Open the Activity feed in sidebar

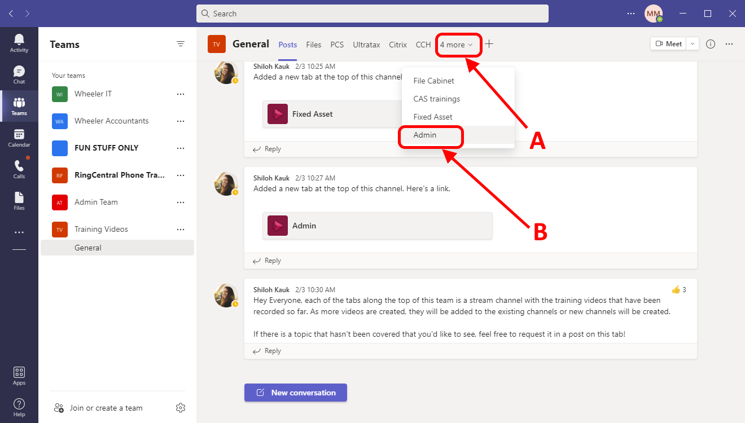[19, 43]
